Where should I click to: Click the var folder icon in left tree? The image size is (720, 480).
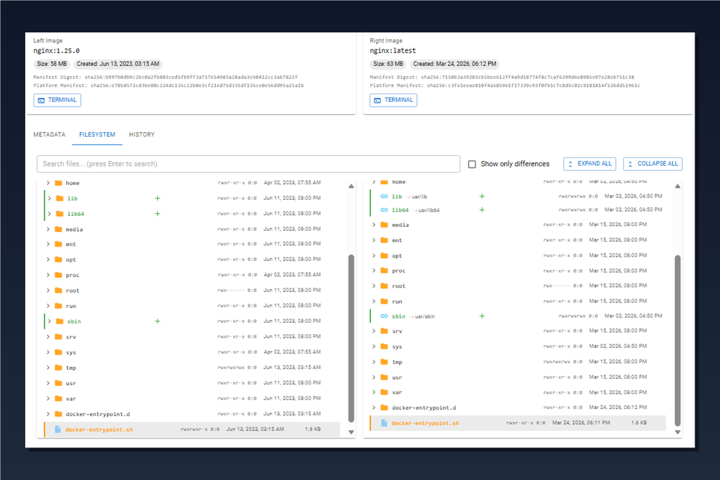(x=58, y=398)
